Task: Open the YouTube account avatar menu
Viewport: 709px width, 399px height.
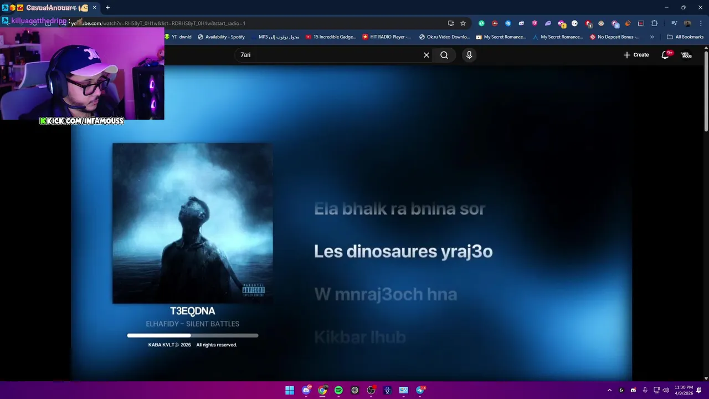Action: coord(686,55)
